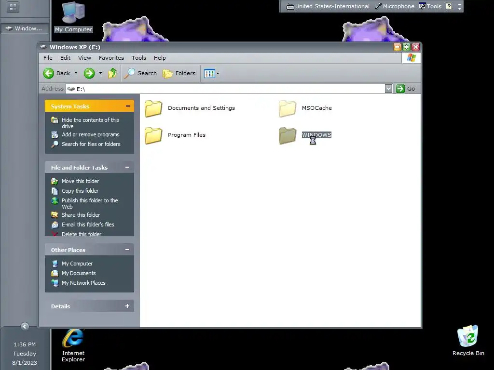Click Hide the contents of this drive

pos(90,123)
